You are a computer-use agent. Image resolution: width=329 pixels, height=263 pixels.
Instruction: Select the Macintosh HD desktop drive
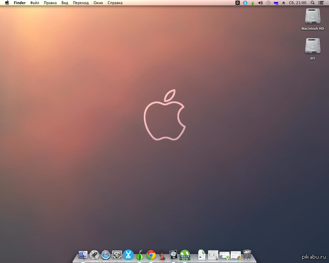[313, 19]
